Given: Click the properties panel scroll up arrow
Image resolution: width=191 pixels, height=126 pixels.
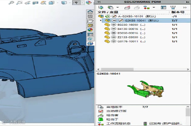Looking at the screenshot, I should coord(188,107).
